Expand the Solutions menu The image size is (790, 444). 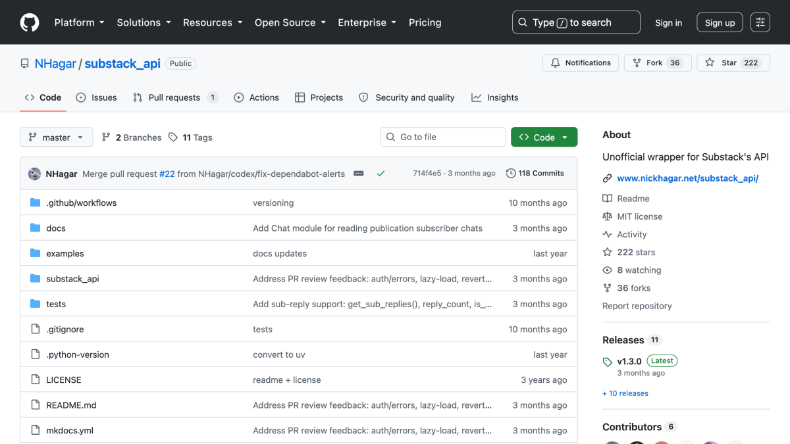144,22
